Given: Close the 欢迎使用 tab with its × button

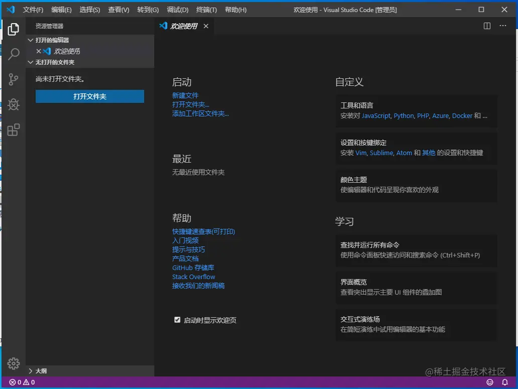Looking at the screenshot, I should (205, 26).
